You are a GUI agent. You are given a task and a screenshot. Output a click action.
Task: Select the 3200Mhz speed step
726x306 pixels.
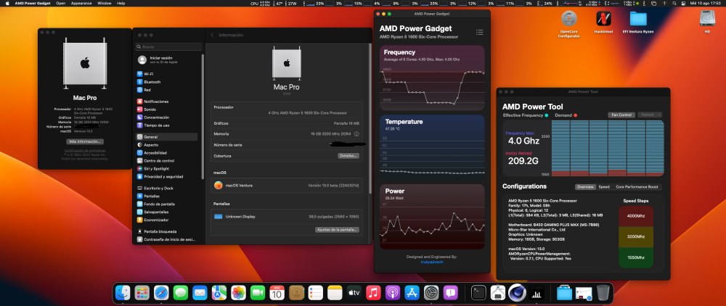pyautogui.click(x=636, y=236)
